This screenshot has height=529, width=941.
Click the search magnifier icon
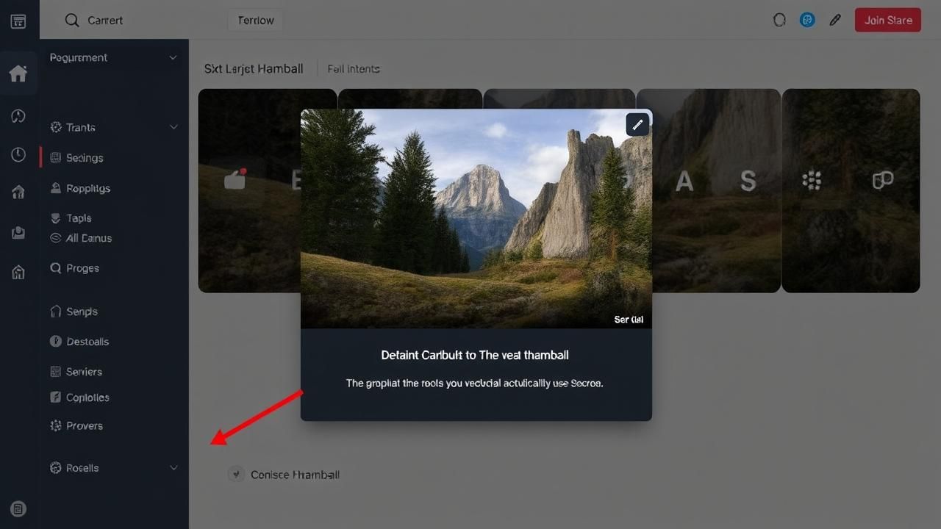tap(72, 21)
